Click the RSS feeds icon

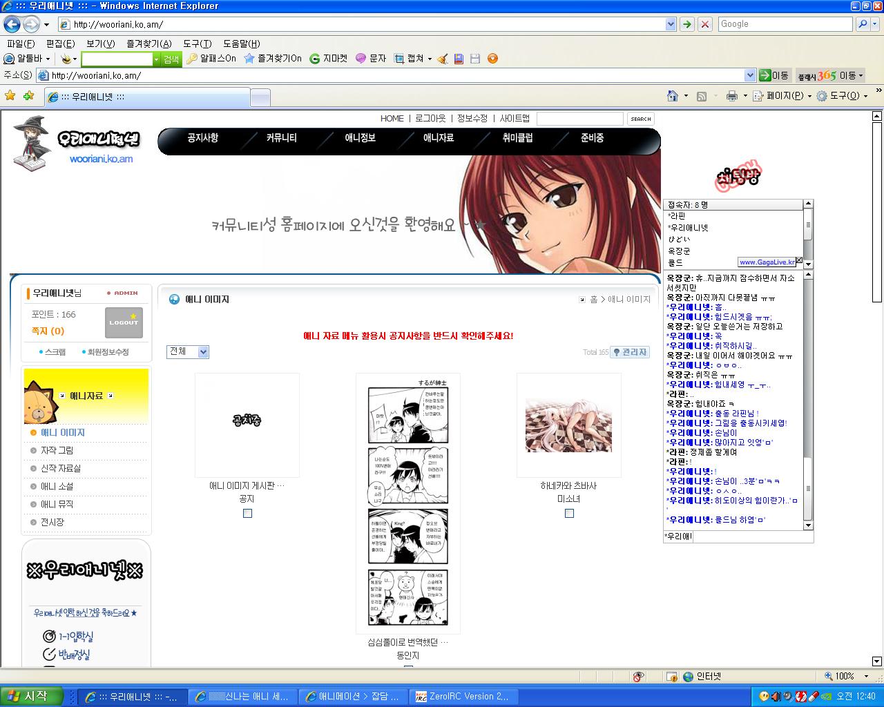(702, 96)
